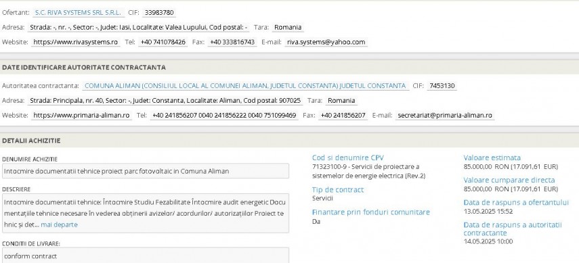Select offerer phone +40 741078426
579x263 pixels.
pos(163,42)
